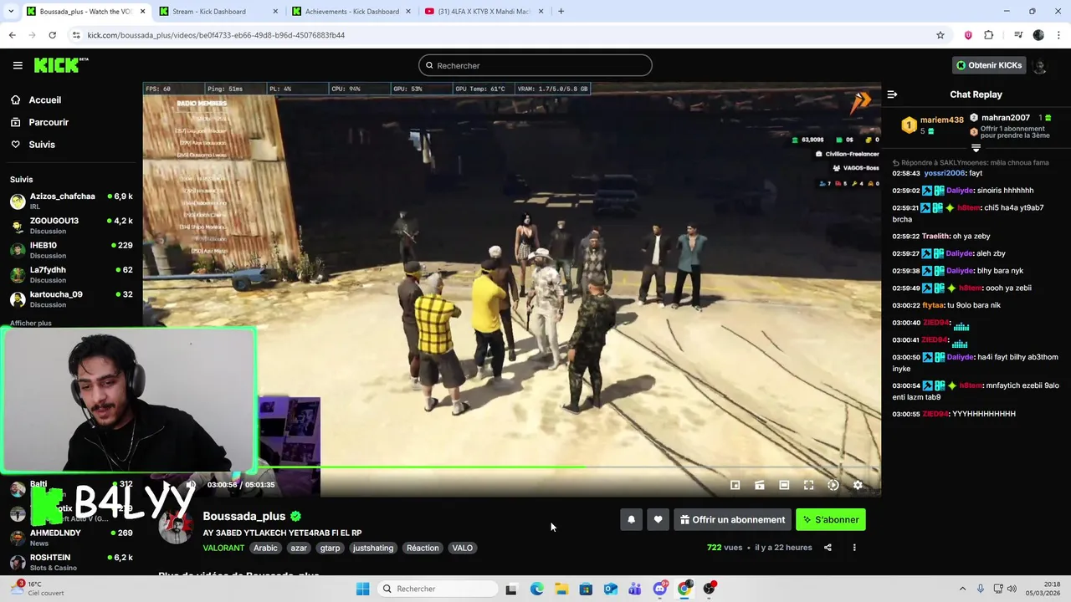The height and width of the screenshot is (602, 1071).
Task: Open AHMEDLNDY recommended channel
Action: tap(71, 538)
